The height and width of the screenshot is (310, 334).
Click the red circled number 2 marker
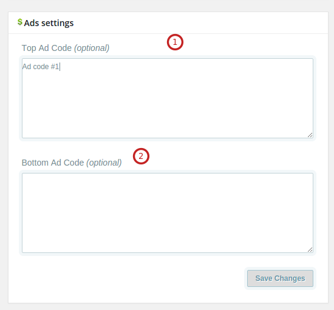141,156
